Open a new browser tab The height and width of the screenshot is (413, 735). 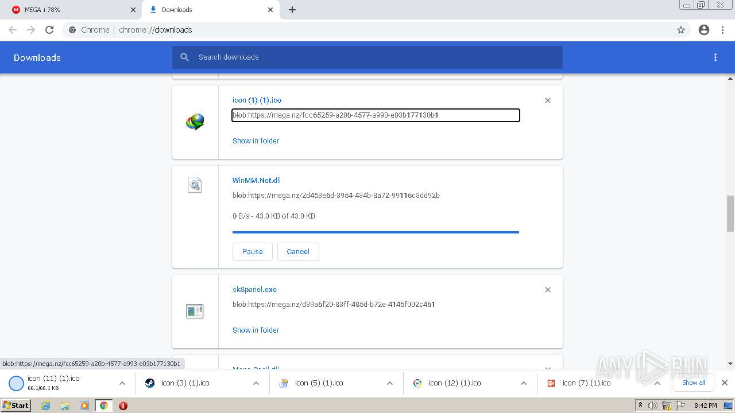click(x=292, y=10)
